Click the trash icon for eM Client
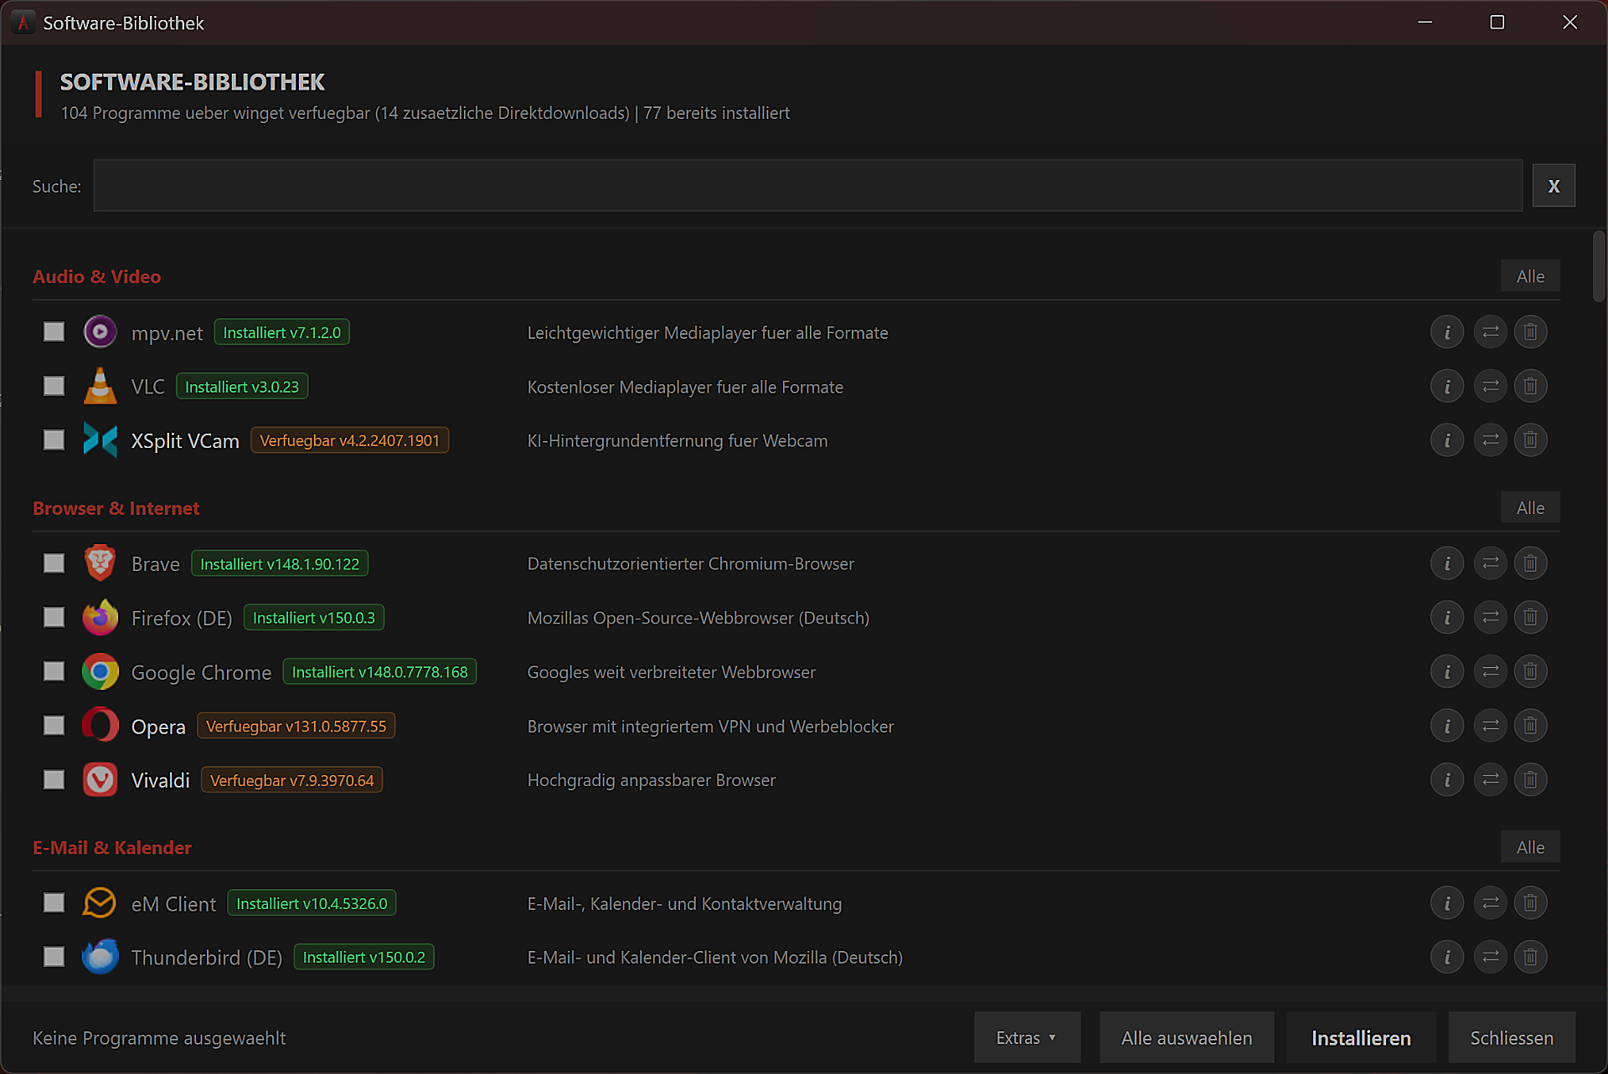The height and width of the screenshot is (1074, 1608). (x=1530, y=903)
